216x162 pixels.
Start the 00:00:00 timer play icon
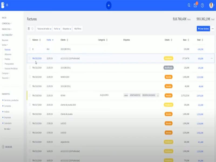[x=3, y=147]
